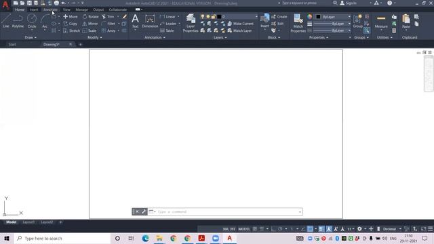434x244 pixels.
Task: Click Match Properties
Action: (x=298, y=23)
